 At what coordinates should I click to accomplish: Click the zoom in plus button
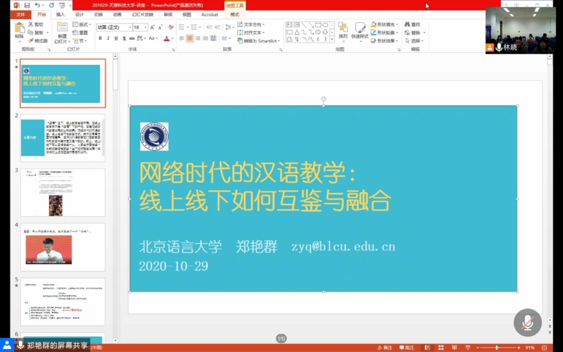coord(519,348)
